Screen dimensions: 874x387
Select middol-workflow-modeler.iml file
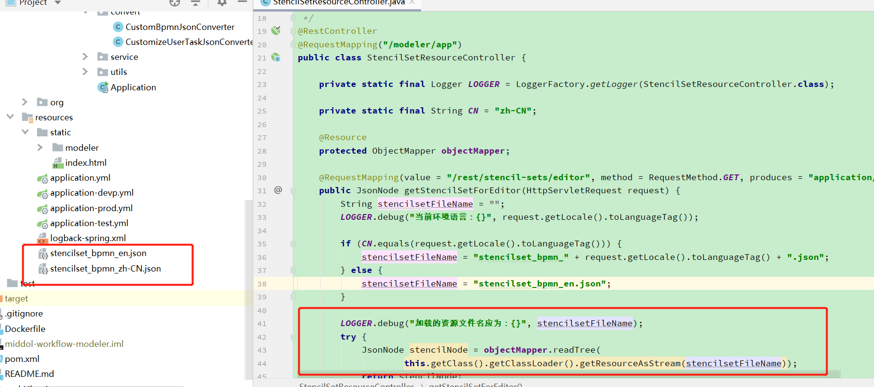pyautogui.click(x=64, y=344)
